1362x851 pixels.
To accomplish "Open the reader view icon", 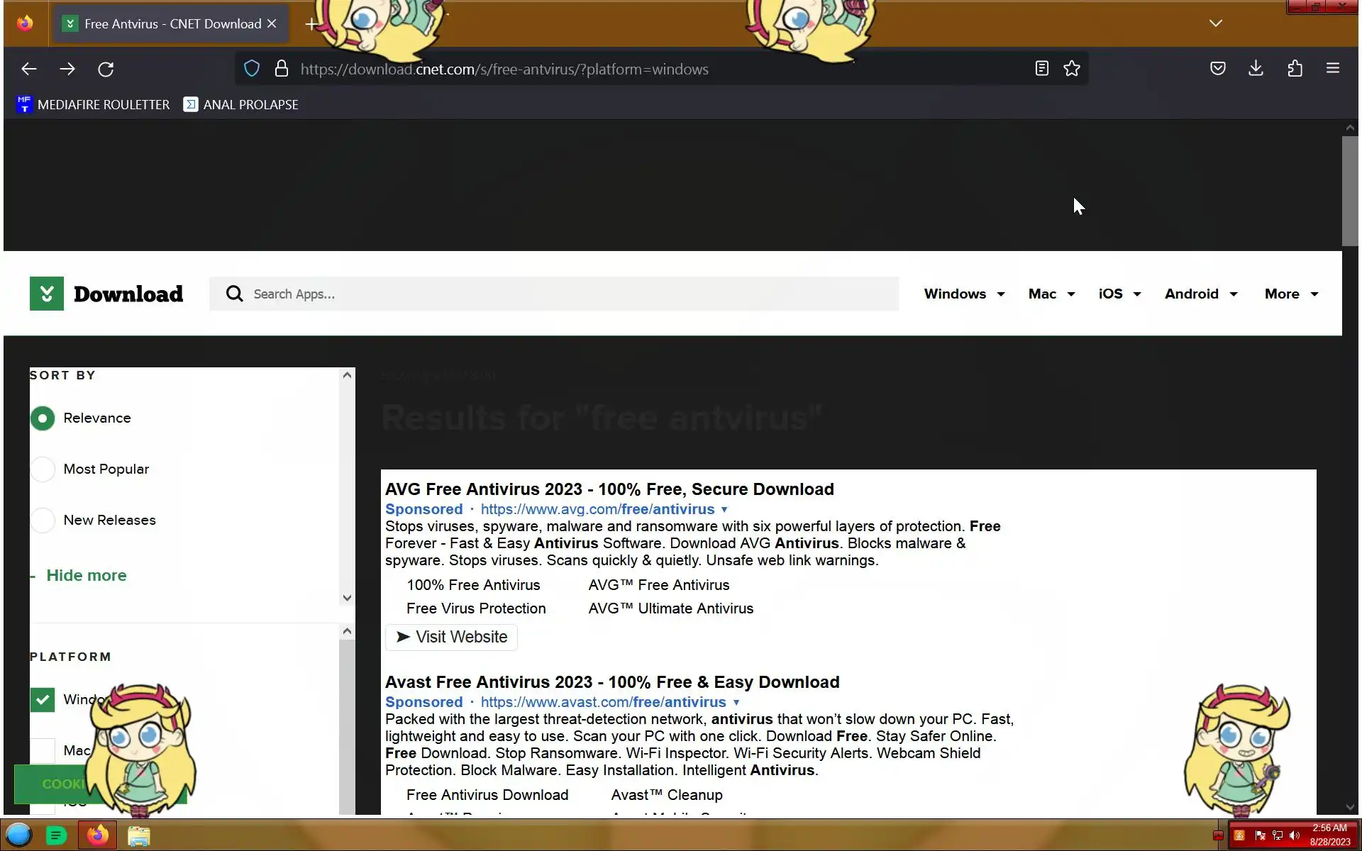I will (1041, 69).
